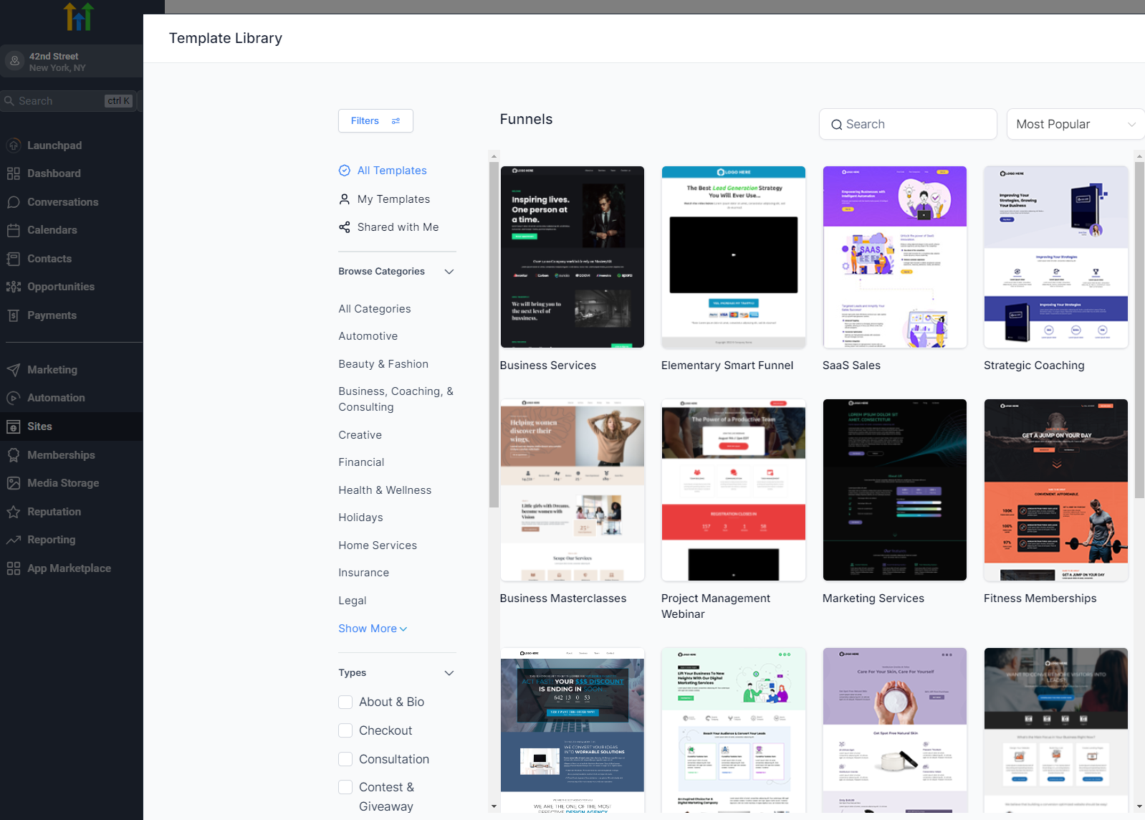This screenshot has height=820, width=1145.
Task: Select My Templates in the left list
Action: click(x=393, y=199)
